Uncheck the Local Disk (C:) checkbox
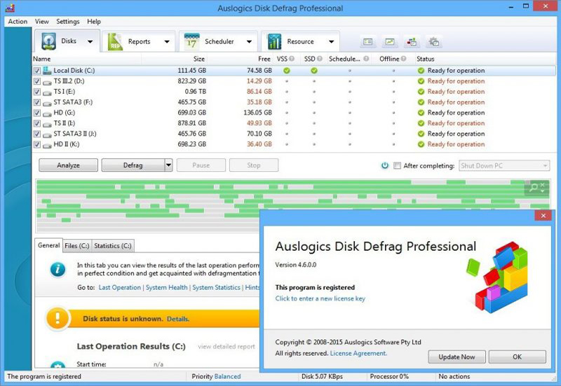Image resolution: width=561 pixels, height=386 pixels. click(x=37, y=71)
